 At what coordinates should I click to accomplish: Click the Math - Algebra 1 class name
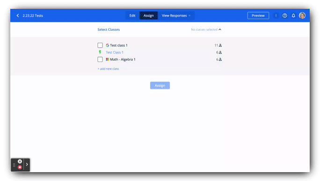pos(123,59)
